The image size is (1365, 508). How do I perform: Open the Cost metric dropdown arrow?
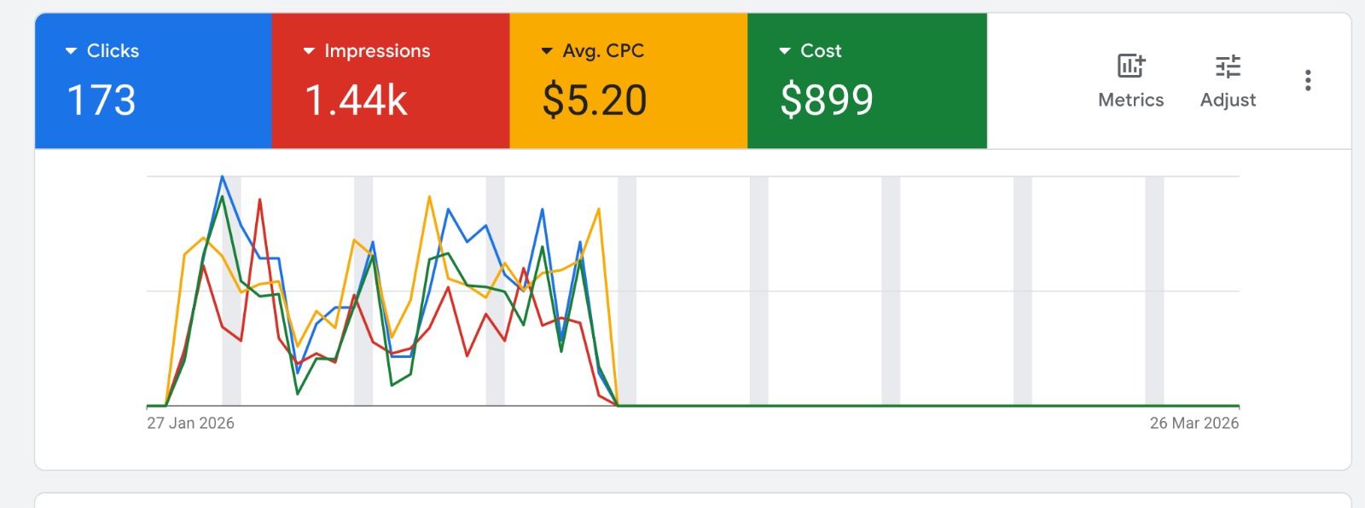[x=785, y=51]
